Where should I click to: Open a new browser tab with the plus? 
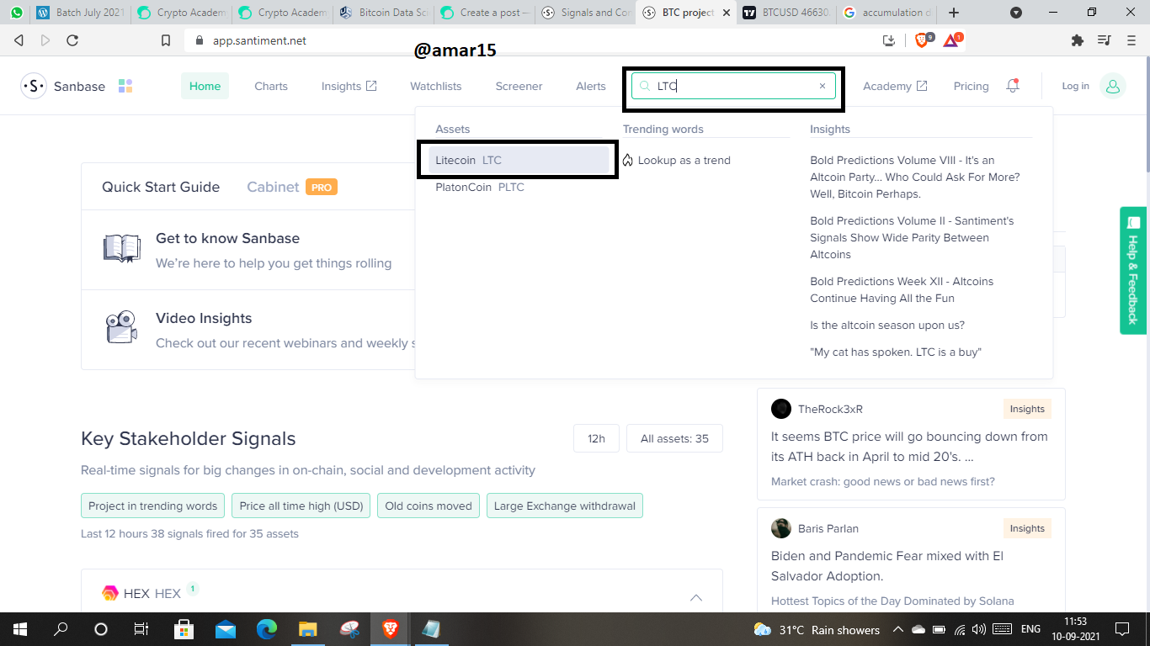coord(953,13)
